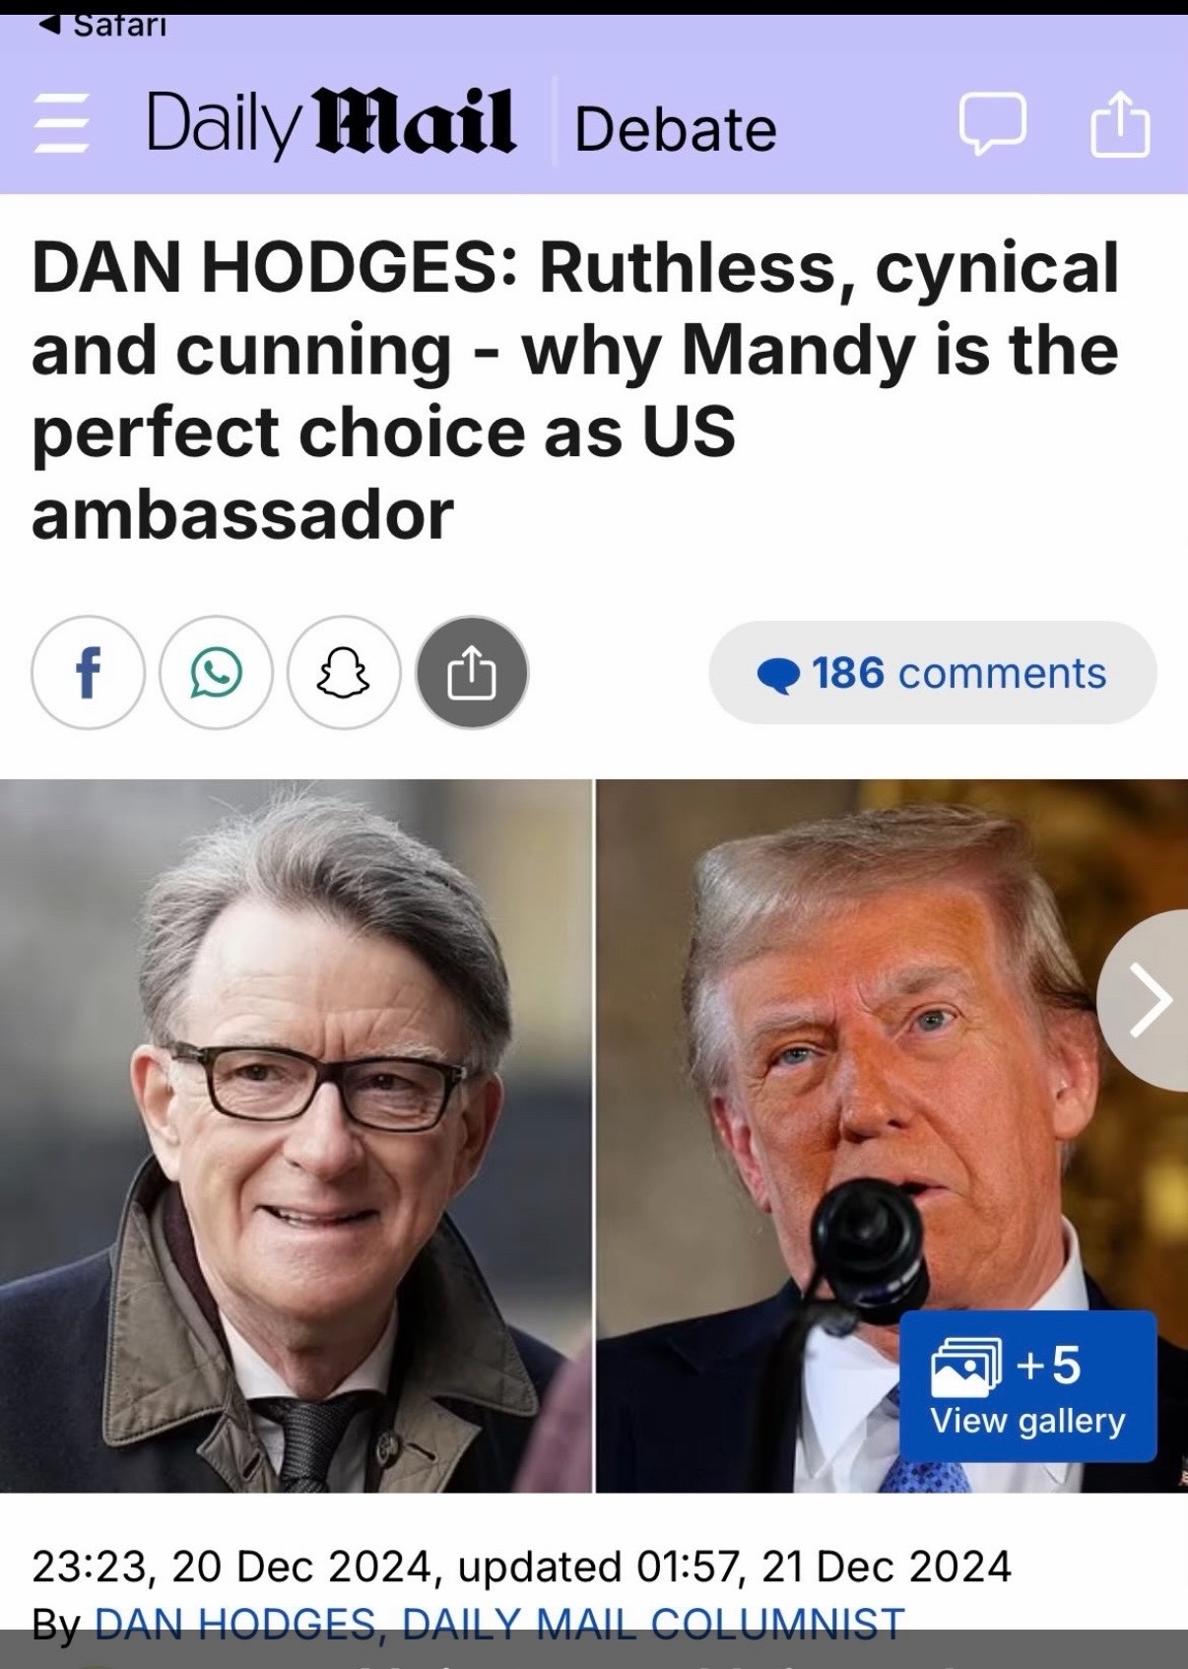Viewport: 1188px width, 1669px height.
Task: Tap right photo of man at microphone
Action: [891, 1136]
